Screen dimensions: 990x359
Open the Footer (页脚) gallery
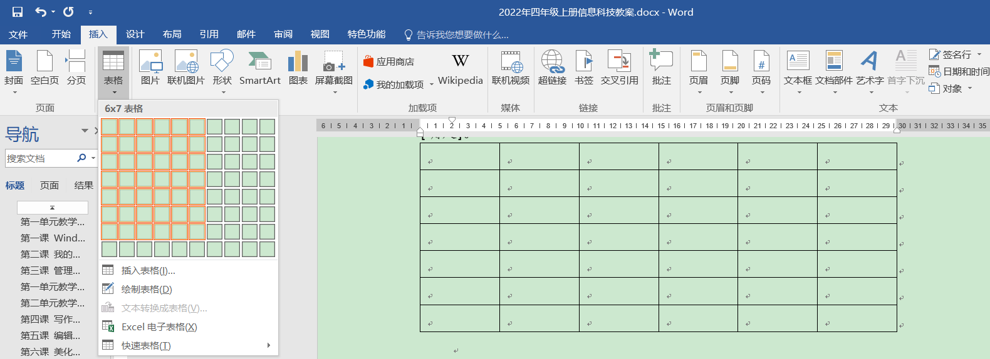pos(730,72)
